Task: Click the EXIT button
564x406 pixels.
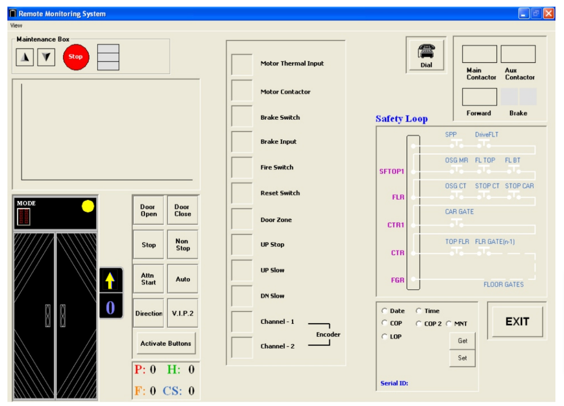Action: [517, 321]
